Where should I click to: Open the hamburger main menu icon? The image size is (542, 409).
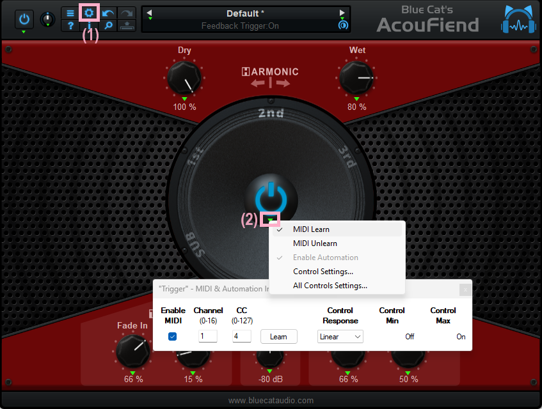pyautogui.click(x=70, y=13)
